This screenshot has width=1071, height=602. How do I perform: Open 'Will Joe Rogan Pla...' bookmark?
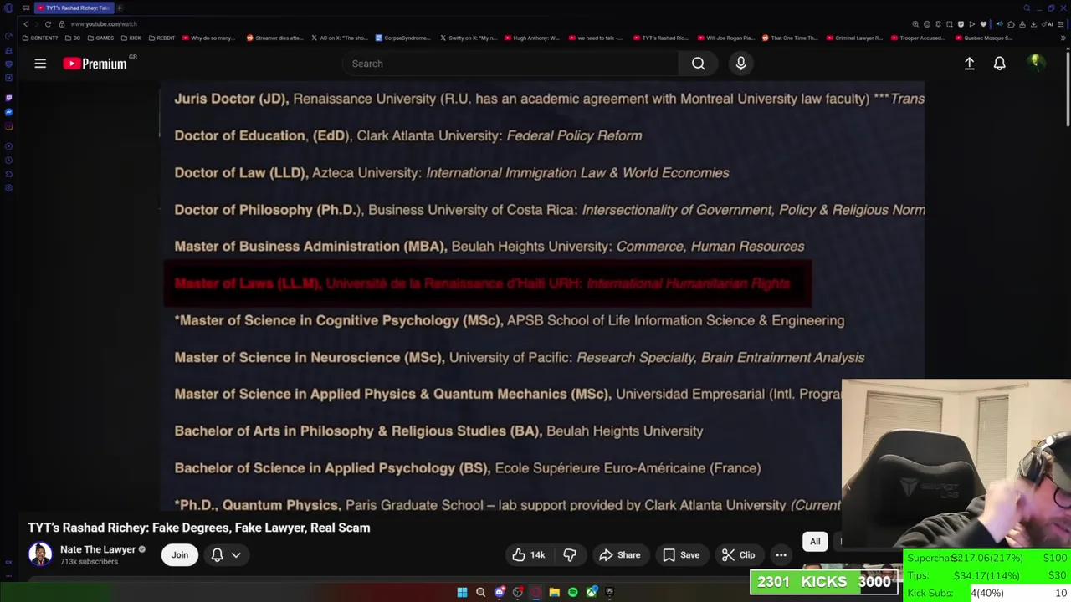click(725, 38)
